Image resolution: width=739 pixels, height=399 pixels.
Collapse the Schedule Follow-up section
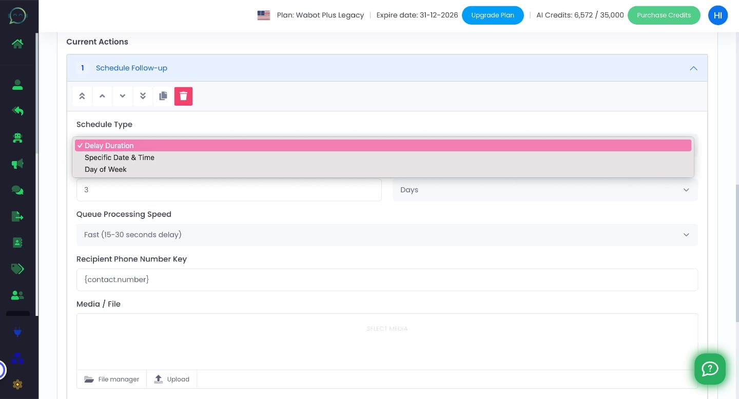(693, 68)
